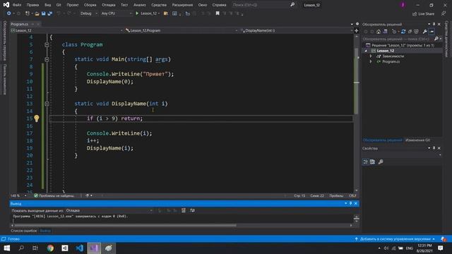Switch to the Изменения Git tab
This screenshot has height=254, width=452.
417,140
